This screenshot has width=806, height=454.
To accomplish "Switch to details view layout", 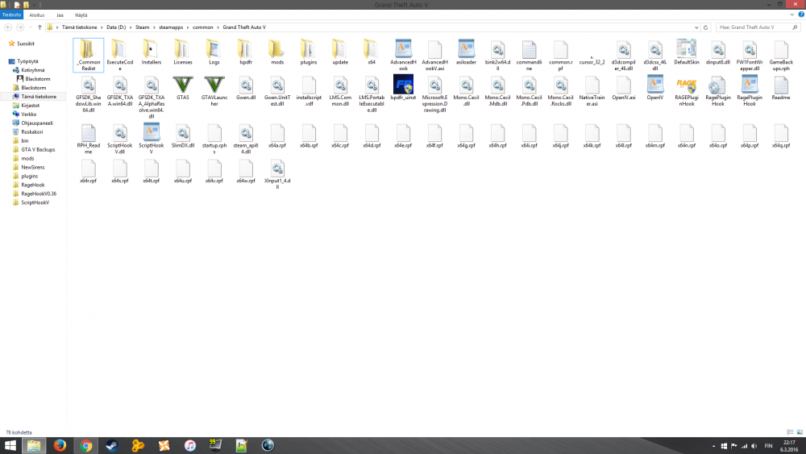I will (790, 432).
